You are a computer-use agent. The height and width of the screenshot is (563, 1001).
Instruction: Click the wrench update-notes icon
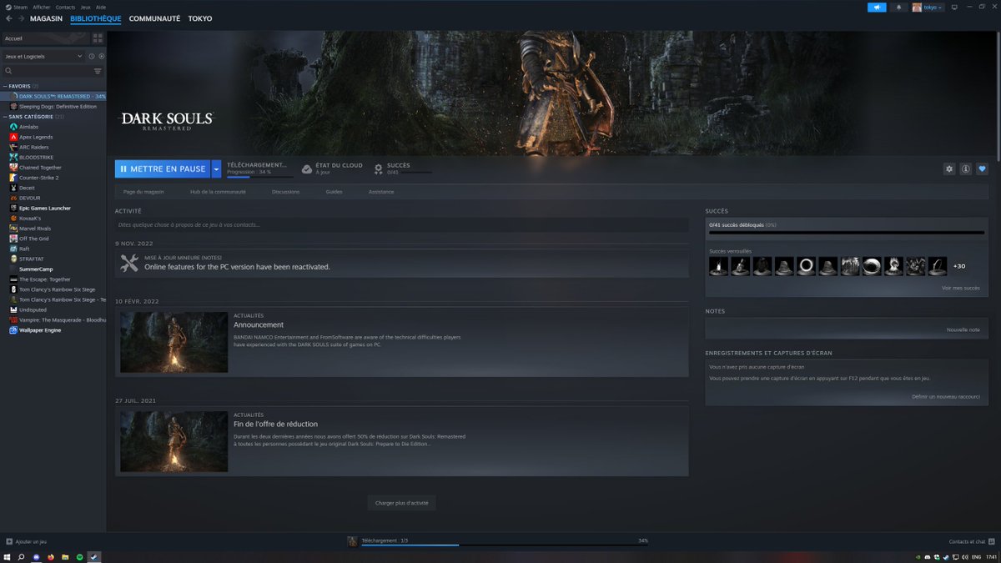[129, 263]
